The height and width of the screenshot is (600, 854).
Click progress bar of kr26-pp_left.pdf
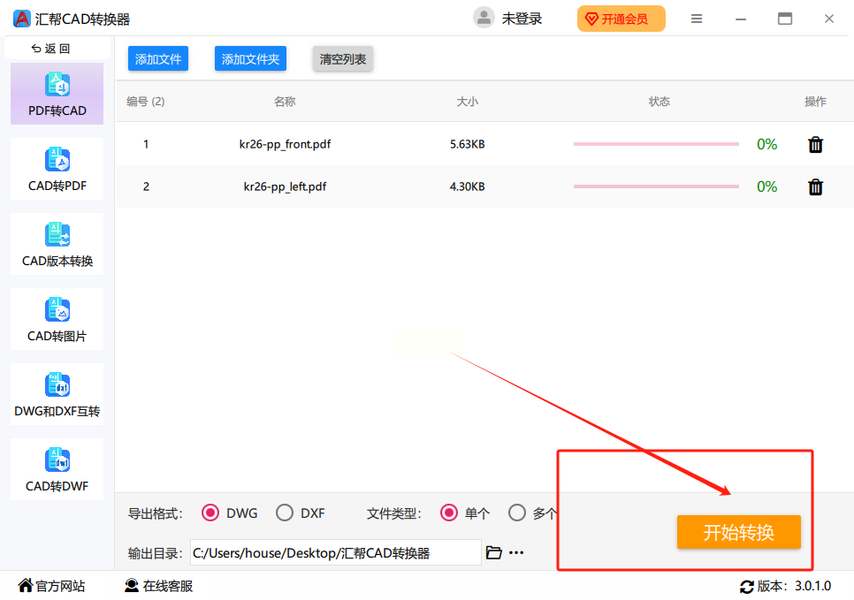[656, 186]
